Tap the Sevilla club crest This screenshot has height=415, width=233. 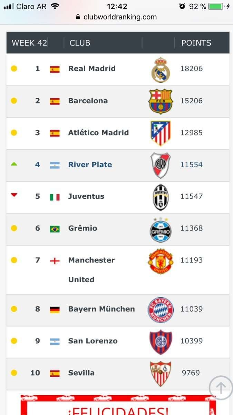click(161, 373)
